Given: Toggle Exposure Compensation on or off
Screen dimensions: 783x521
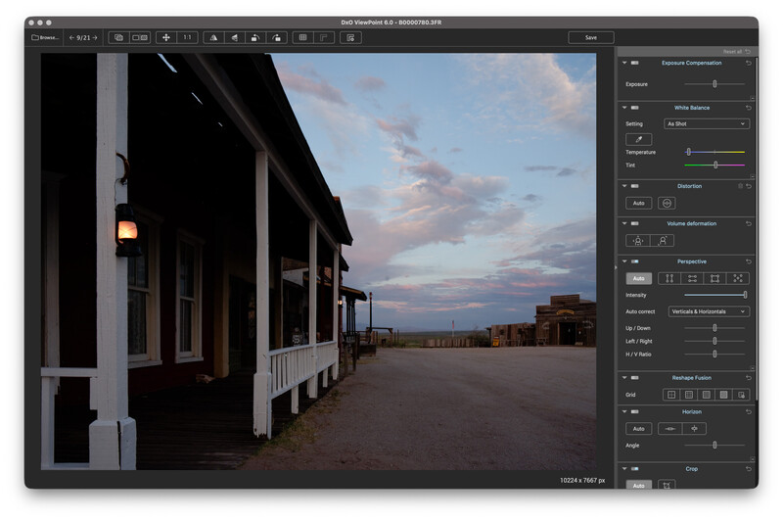Looking at the screenshot, I should pos(634,63).
